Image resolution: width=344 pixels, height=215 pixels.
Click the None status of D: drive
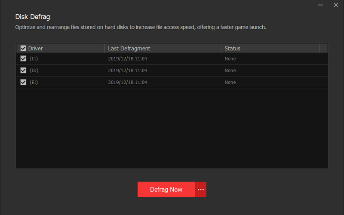230,71
